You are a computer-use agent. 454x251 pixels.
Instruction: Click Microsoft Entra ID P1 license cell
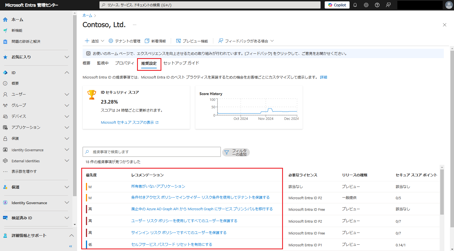pyautogui.click(x=305, y=245)
